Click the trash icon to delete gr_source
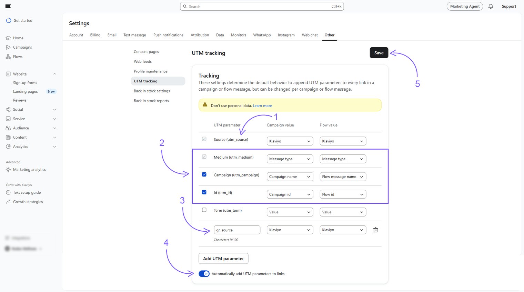 click(x=375, y=230)
